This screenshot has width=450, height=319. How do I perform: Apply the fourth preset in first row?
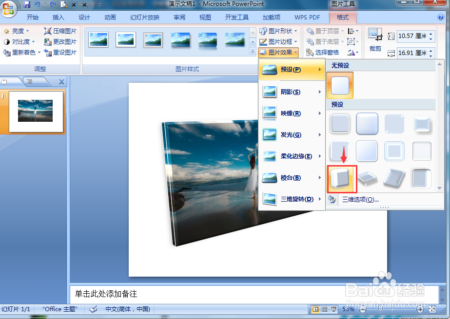(x=422, y=124)
